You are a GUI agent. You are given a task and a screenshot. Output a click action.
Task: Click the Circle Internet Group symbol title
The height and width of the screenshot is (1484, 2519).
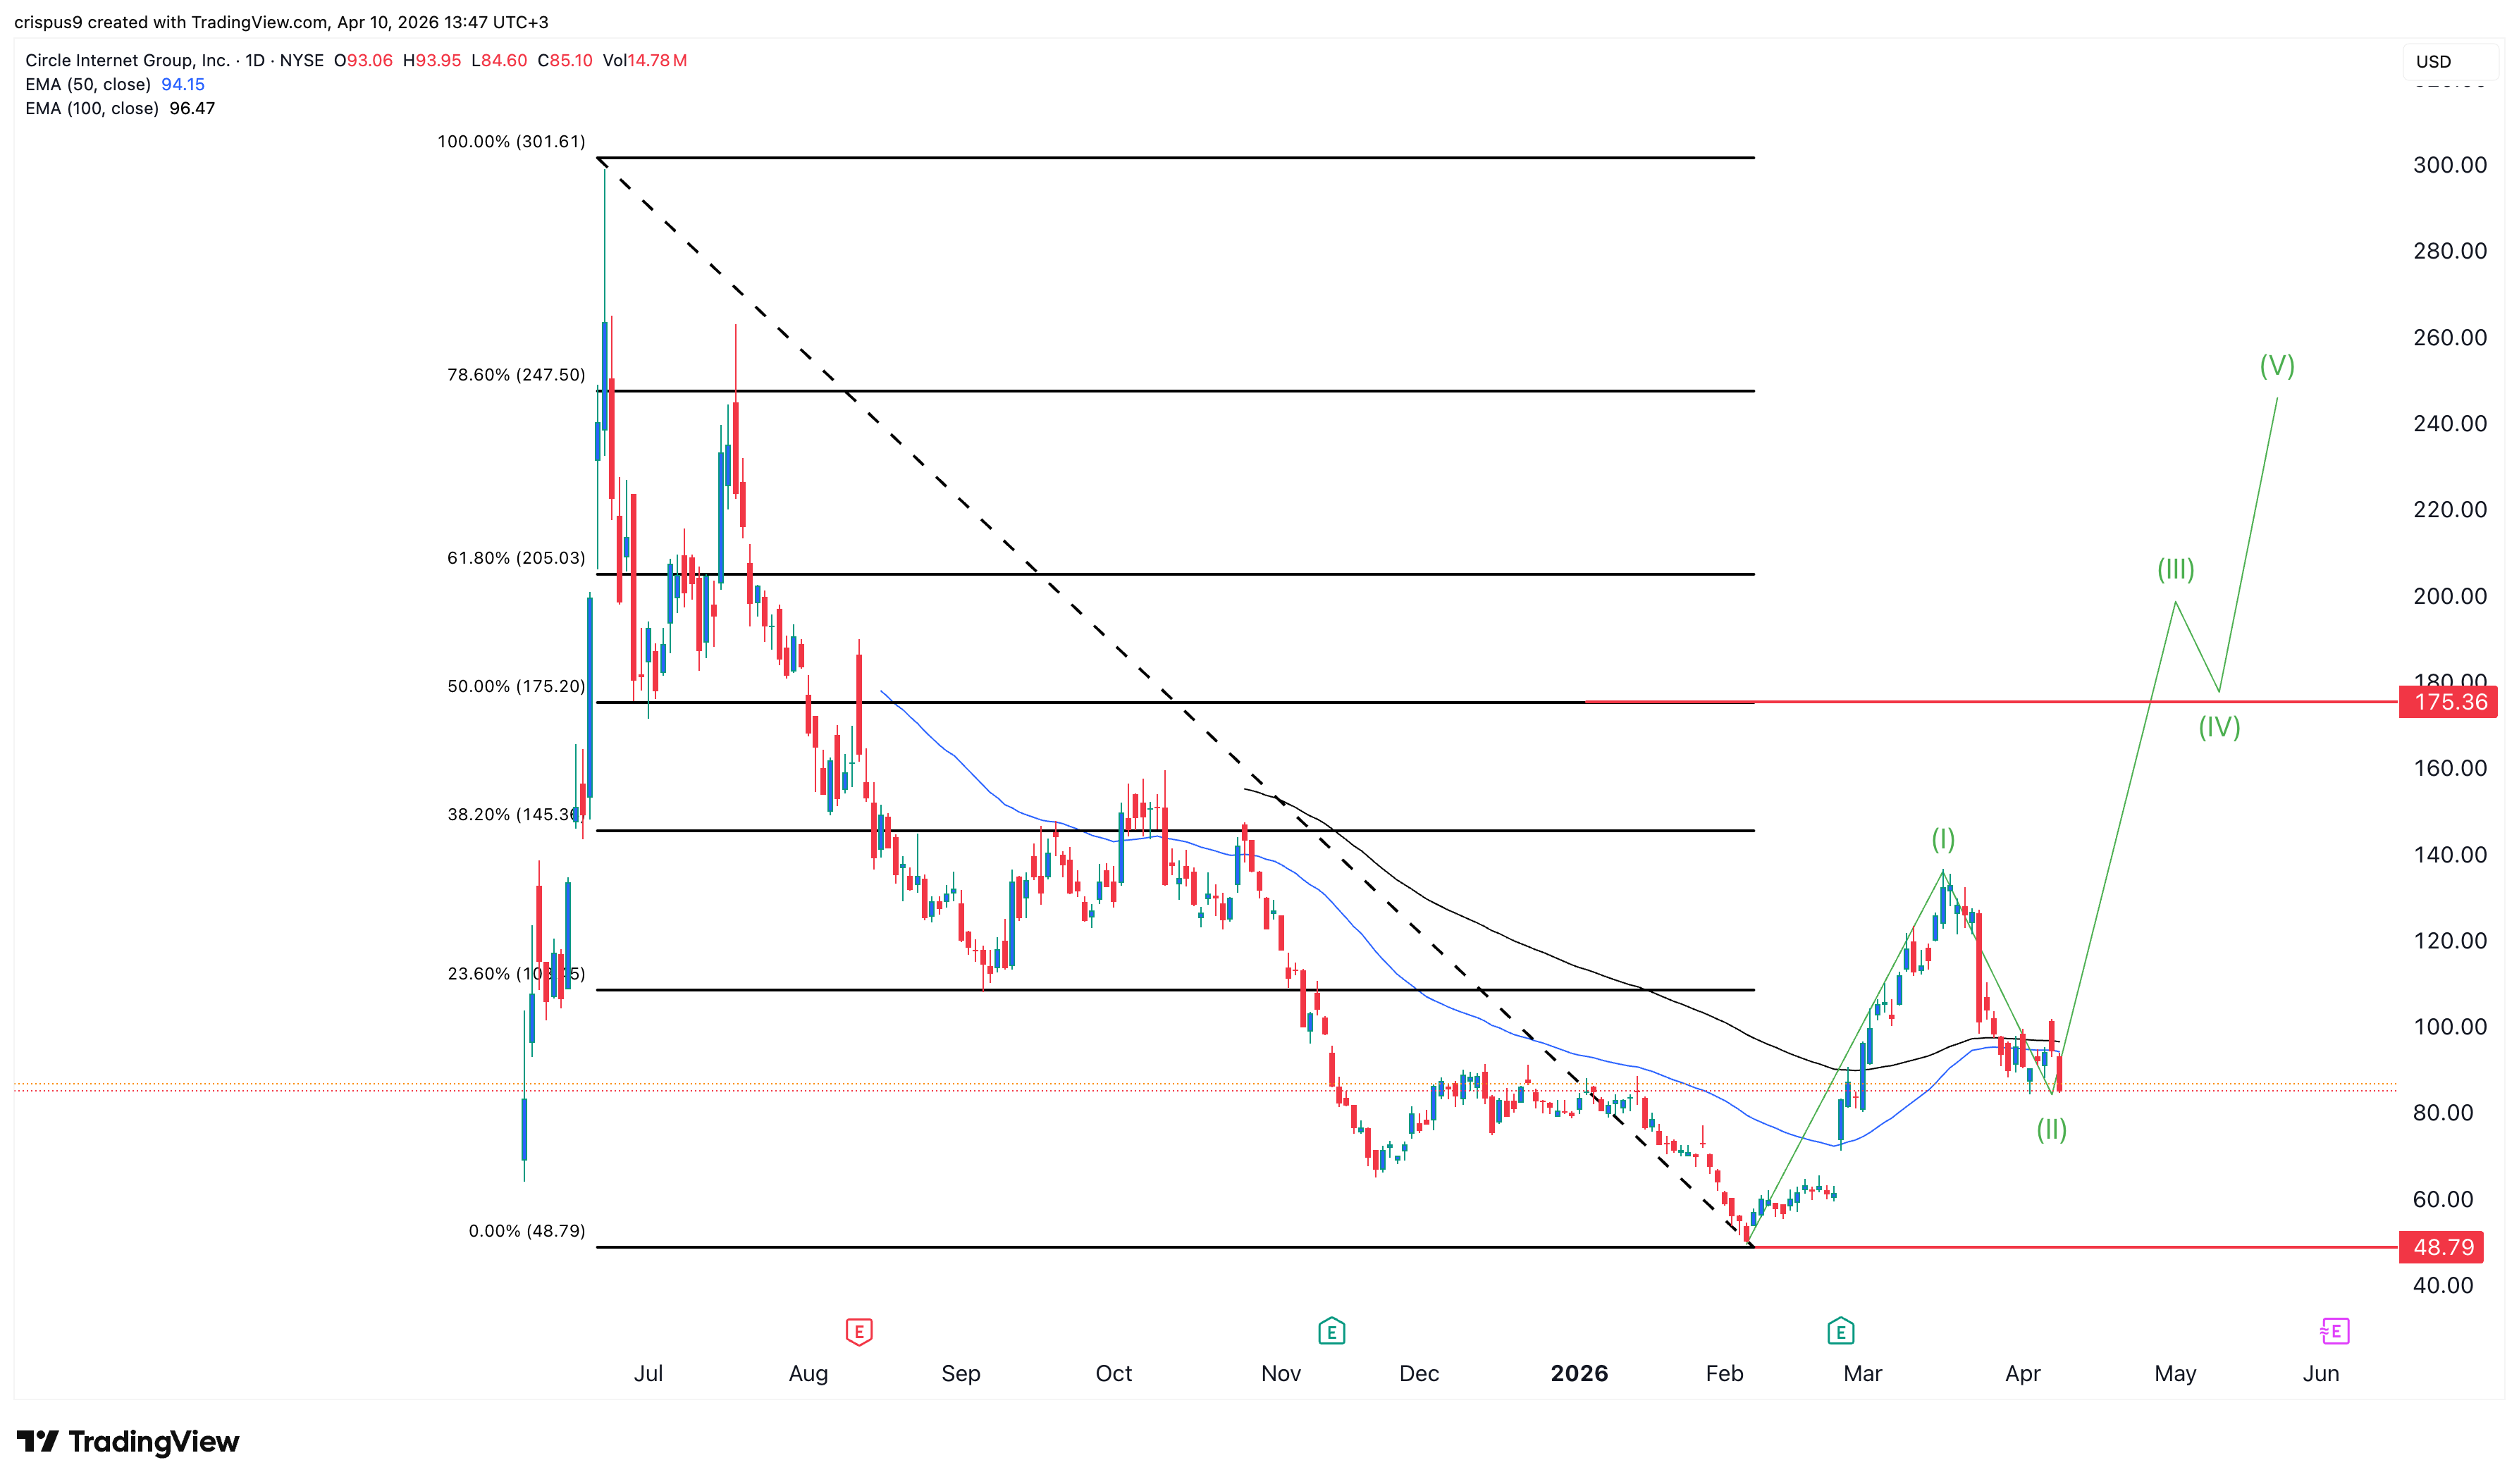pos(128,61)
